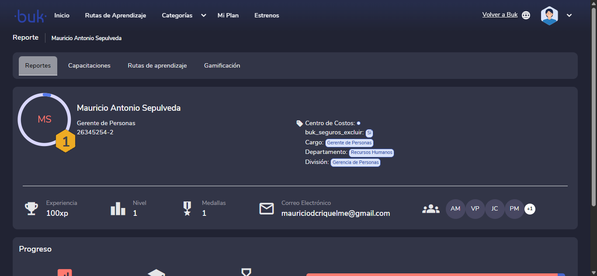The height and width of the screenshot is (276, 597).
Task: Click the team members group icon
Action: (431, 209)
